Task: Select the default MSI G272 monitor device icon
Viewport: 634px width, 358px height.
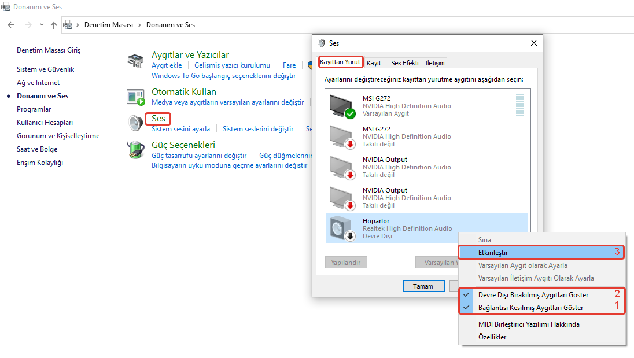Action: pyautogui.click(x=341, y=106)
